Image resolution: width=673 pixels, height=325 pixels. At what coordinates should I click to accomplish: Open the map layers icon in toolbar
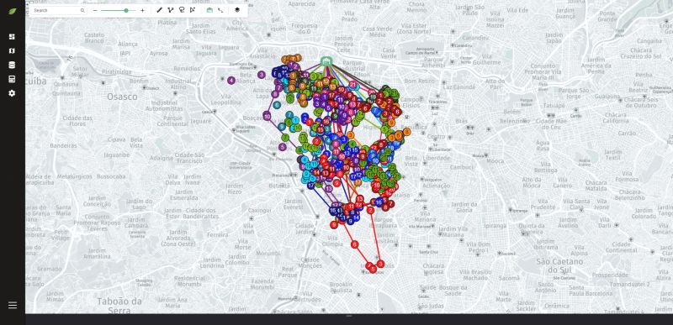[x=237, y=10]
